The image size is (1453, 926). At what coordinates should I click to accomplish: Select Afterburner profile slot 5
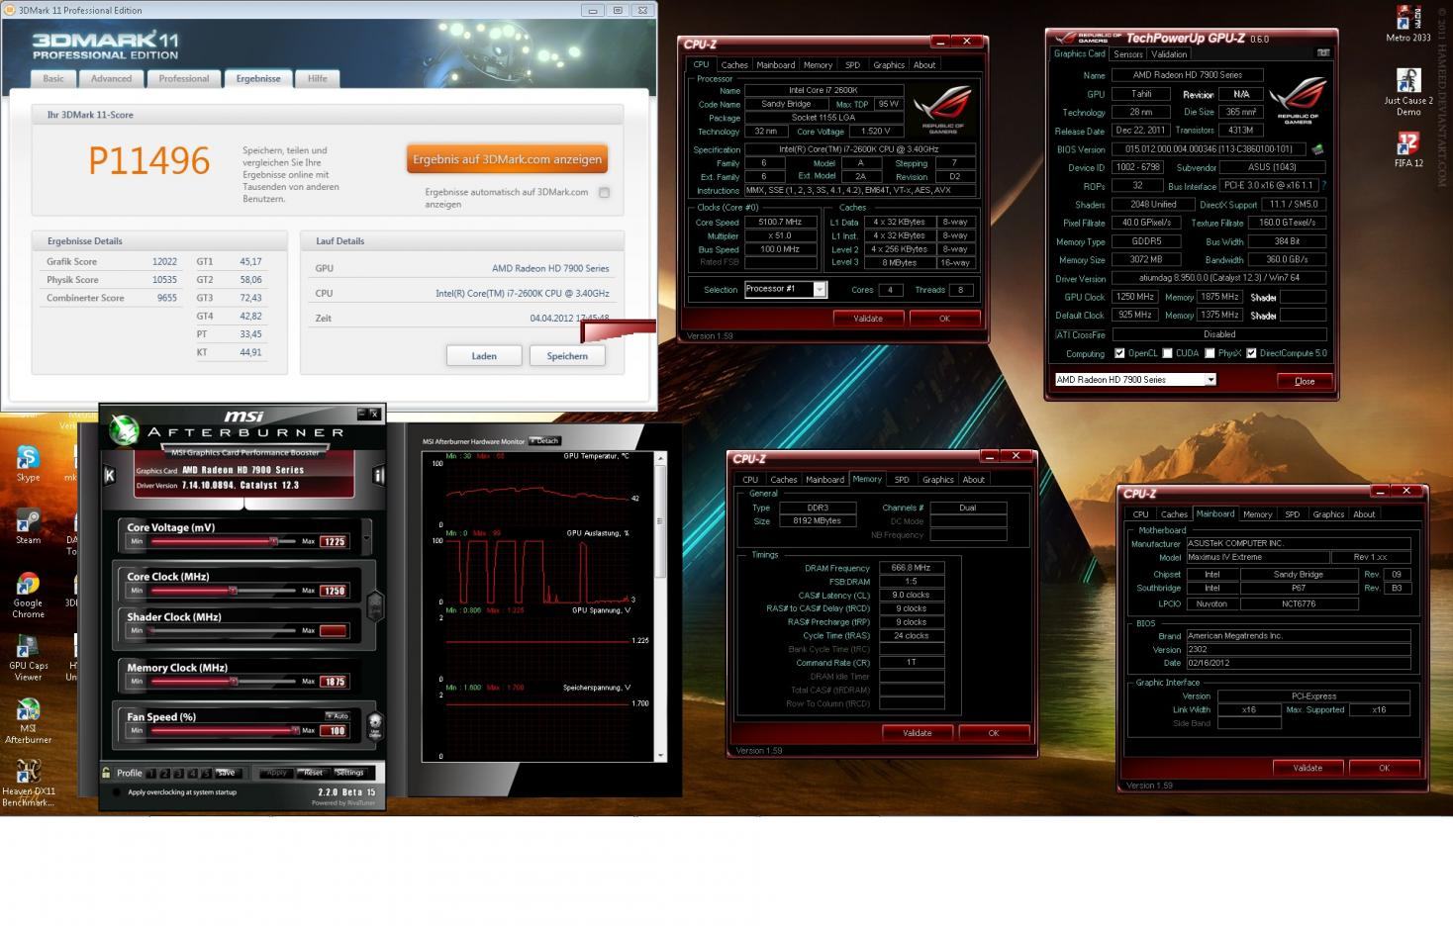click(207, 774)
